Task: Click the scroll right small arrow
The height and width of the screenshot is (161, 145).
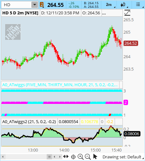Action: [x=60, y=157]
